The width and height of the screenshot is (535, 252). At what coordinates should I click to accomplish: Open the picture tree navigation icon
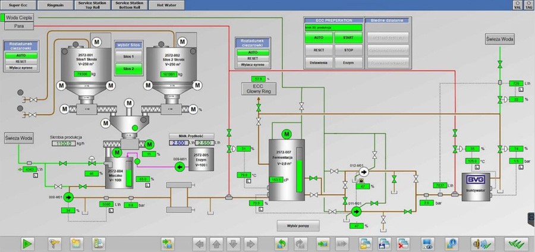(x=168, y=244)
